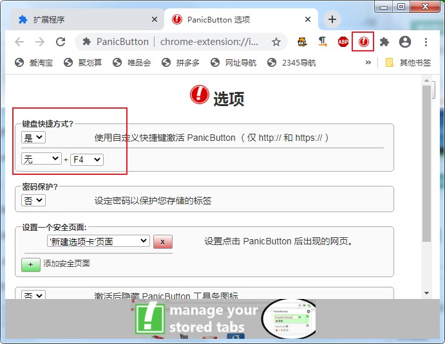Image resolution: width=445 pixels, height=344 pixels.
Task: Open the 2345导航 bookmark
Action: pyautogui.click(x=292, y=62)
